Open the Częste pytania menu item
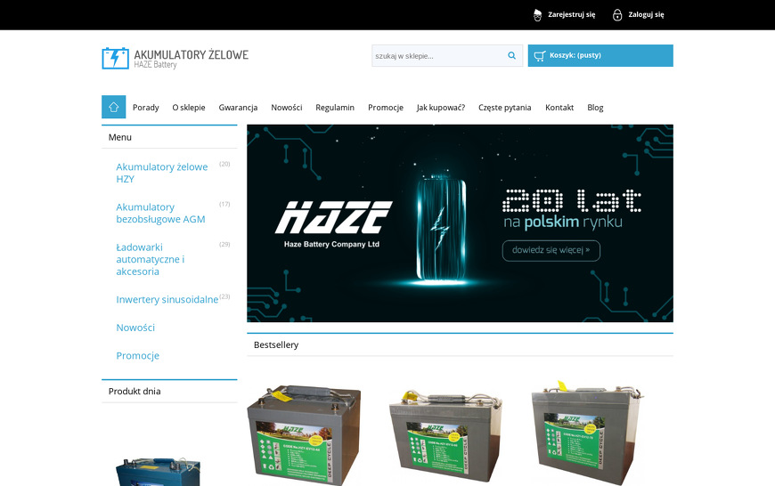Screen dimensions: 775x486 pos(504,107)
